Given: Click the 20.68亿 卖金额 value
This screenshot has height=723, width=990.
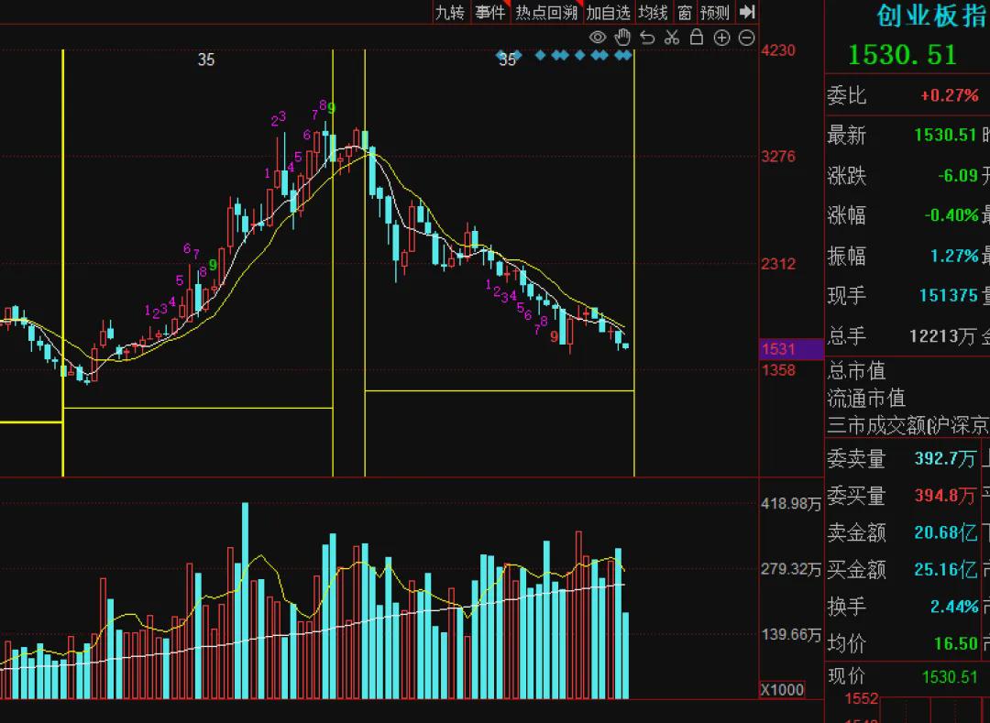Looking at the screenshot, I should [945, 532].
